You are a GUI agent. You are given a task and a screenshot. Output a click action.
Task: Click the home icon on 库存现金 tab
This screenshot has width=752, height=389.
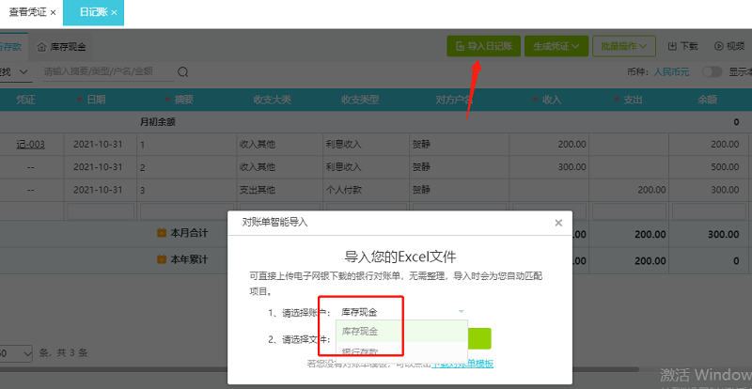[x=41, y=47]
